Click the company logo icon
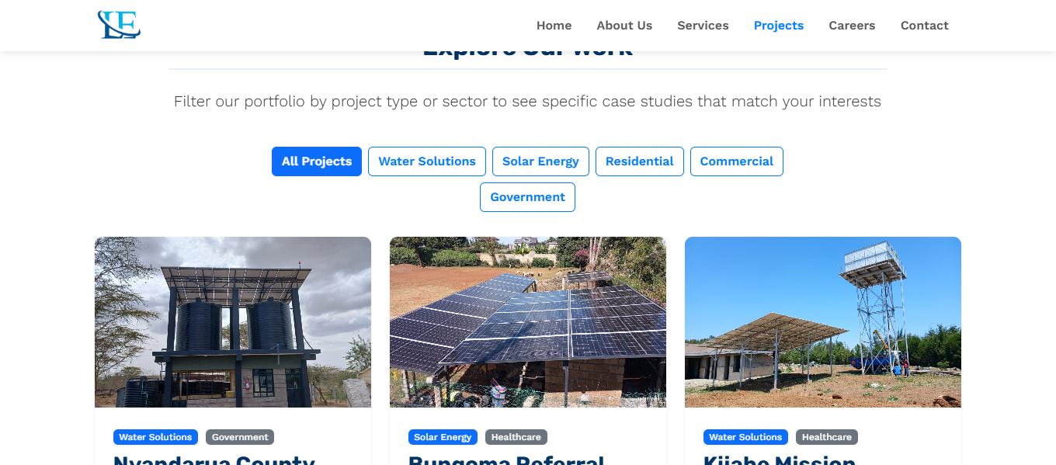This screenshot has width=1056, height=465. pyautogui.click(x=119, y=25)
